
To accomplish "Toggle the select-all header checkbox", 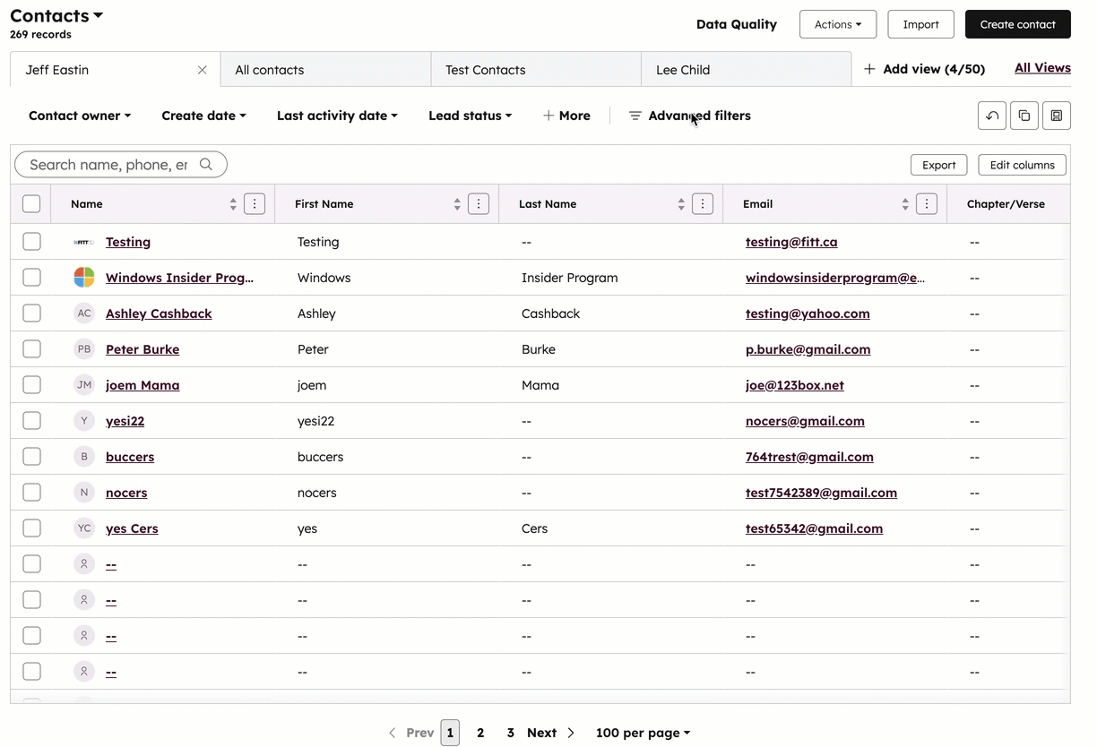I will [x=31, y=204].
